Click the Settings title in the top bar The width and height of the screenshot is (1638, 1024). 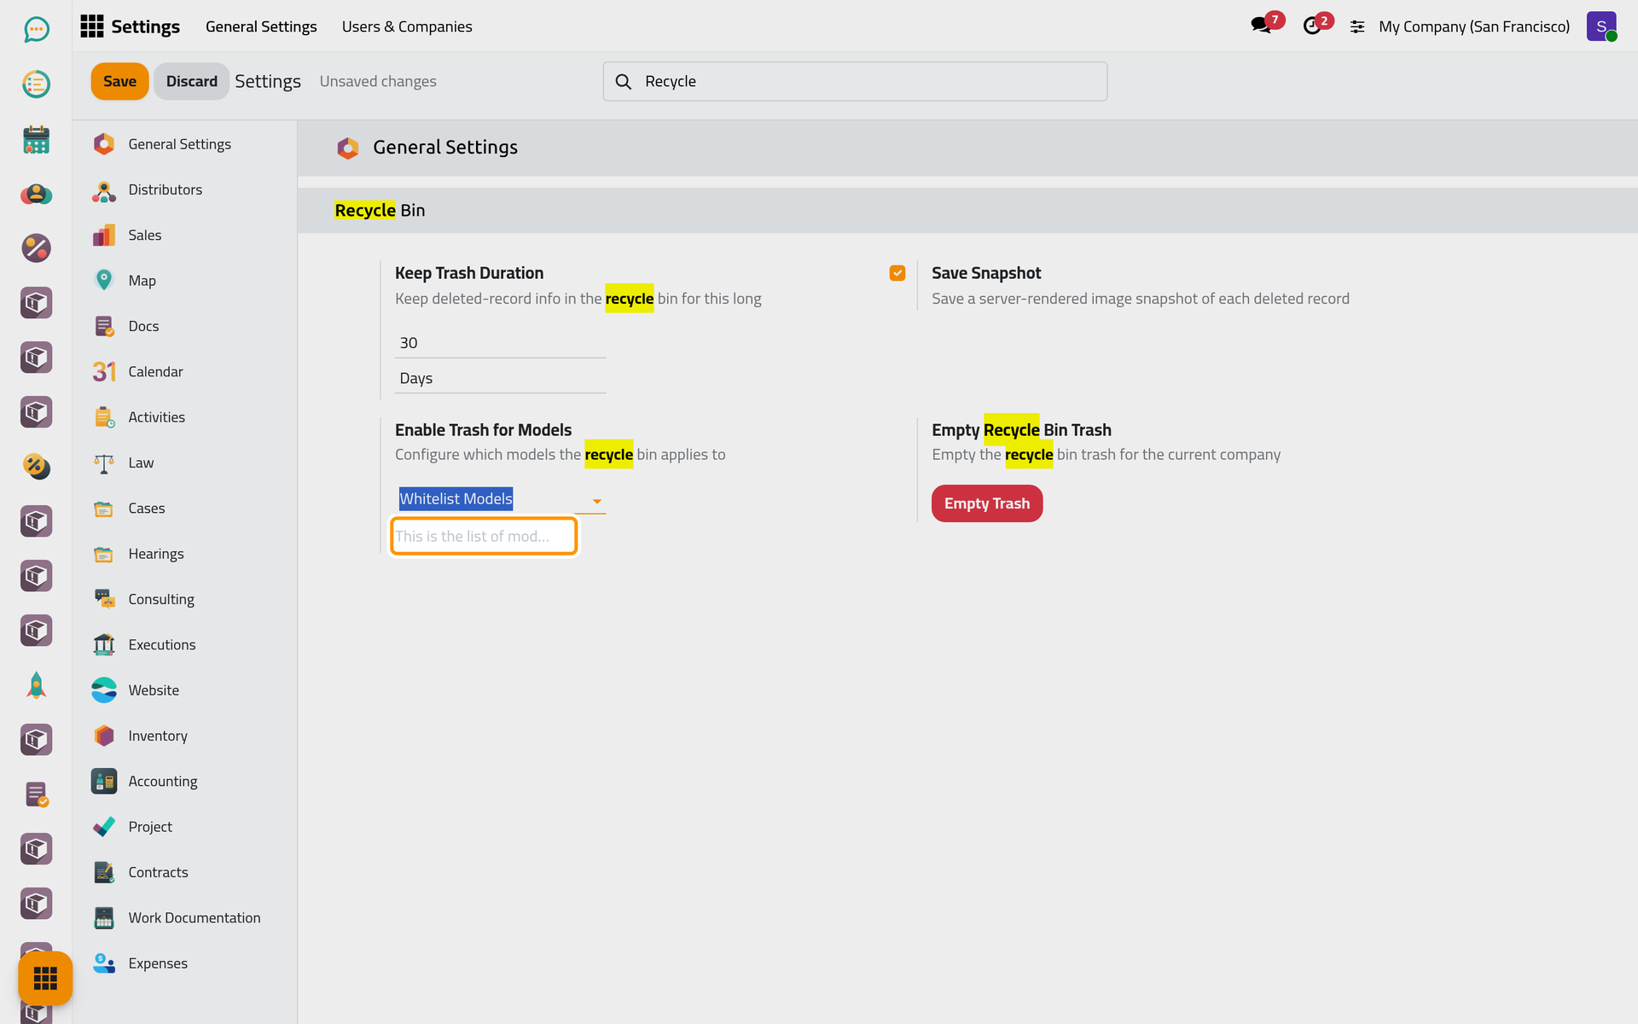coord(145,26)
